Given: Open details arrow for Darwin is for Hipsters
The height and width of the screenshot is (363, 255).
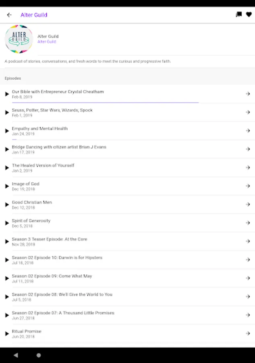Looking at the screenshot, I should click(x=248, y=260).
